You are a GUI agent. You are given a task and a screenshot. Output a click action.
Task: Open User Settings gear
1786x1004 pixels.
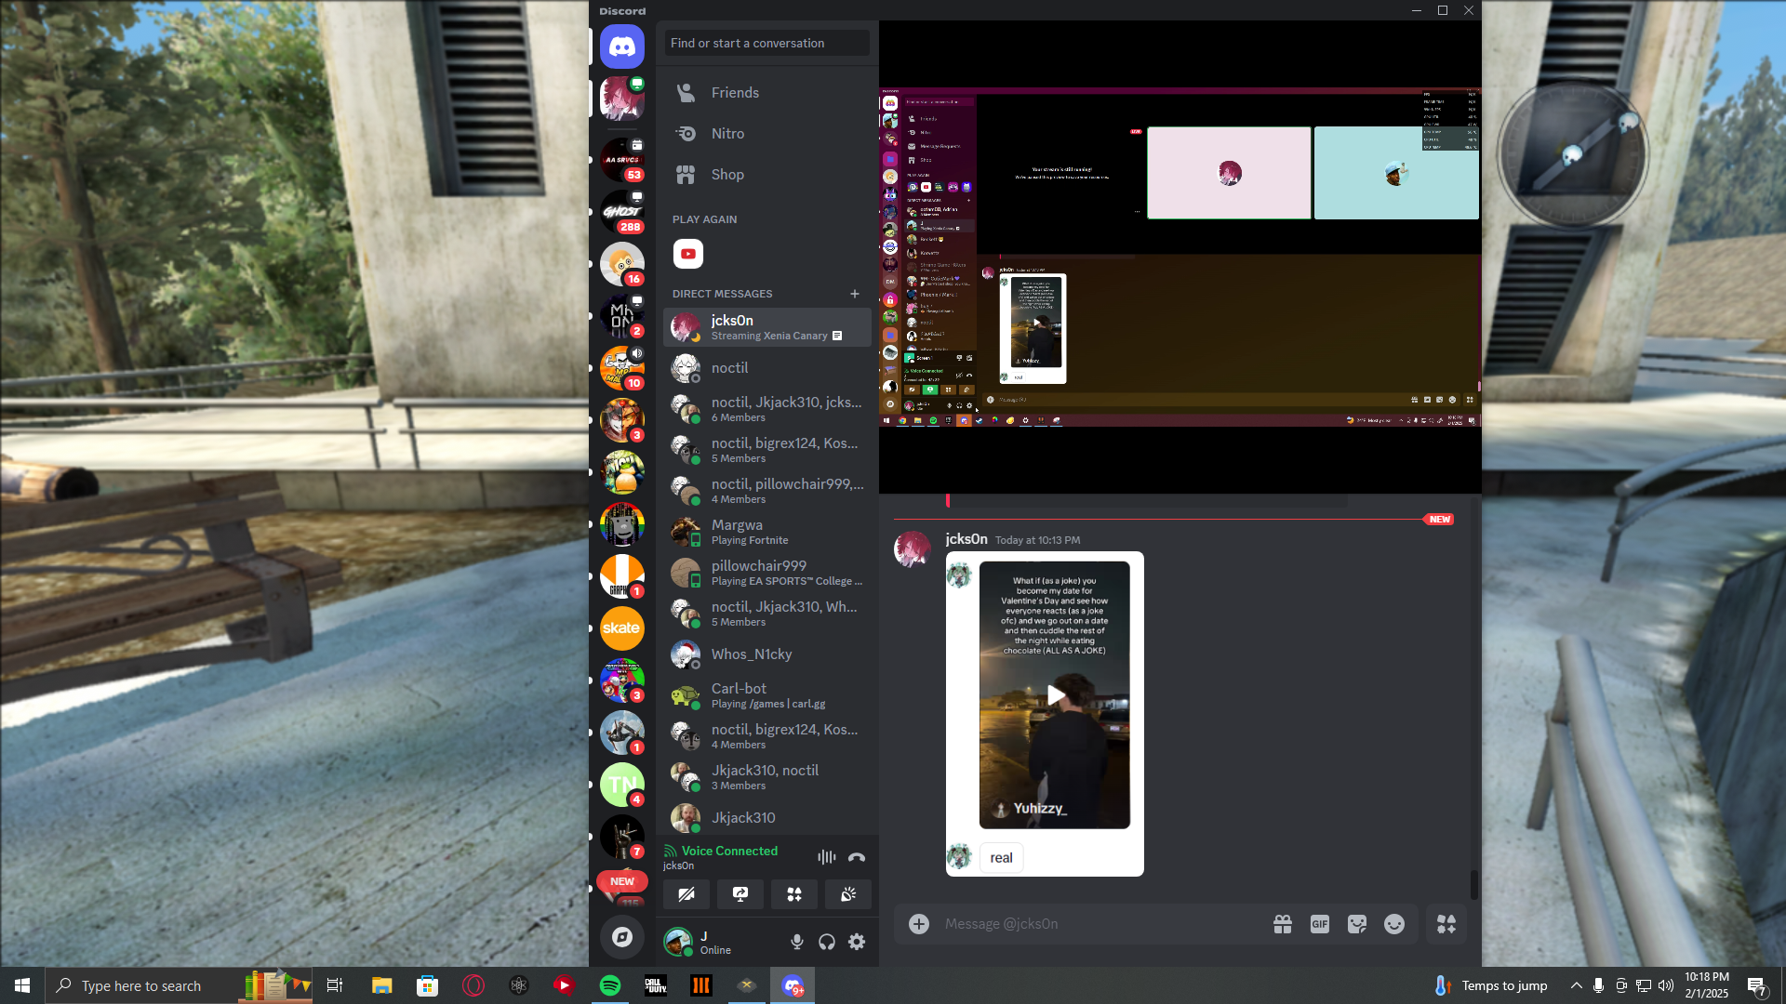click(857, 942)
